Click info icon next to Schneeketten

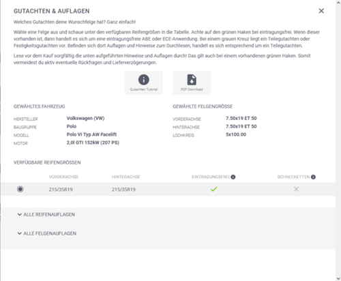pos(313,177)
